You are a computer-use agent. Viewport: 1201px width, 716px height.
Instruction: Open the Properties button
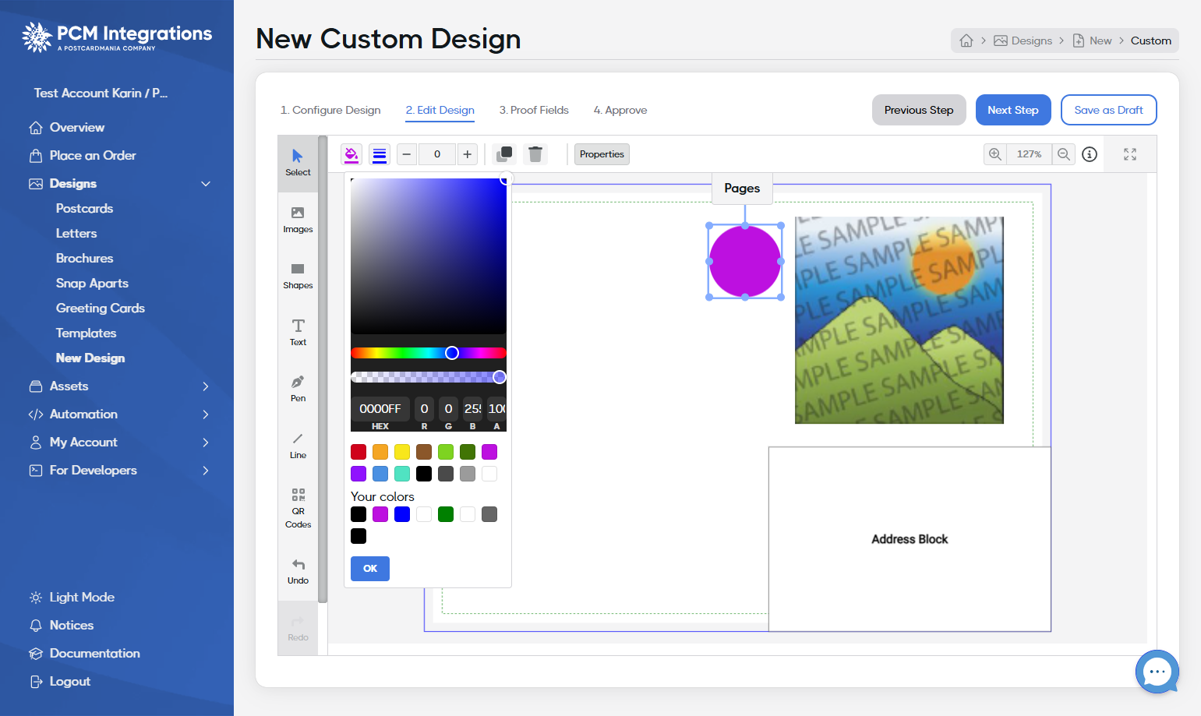point(602,154)
